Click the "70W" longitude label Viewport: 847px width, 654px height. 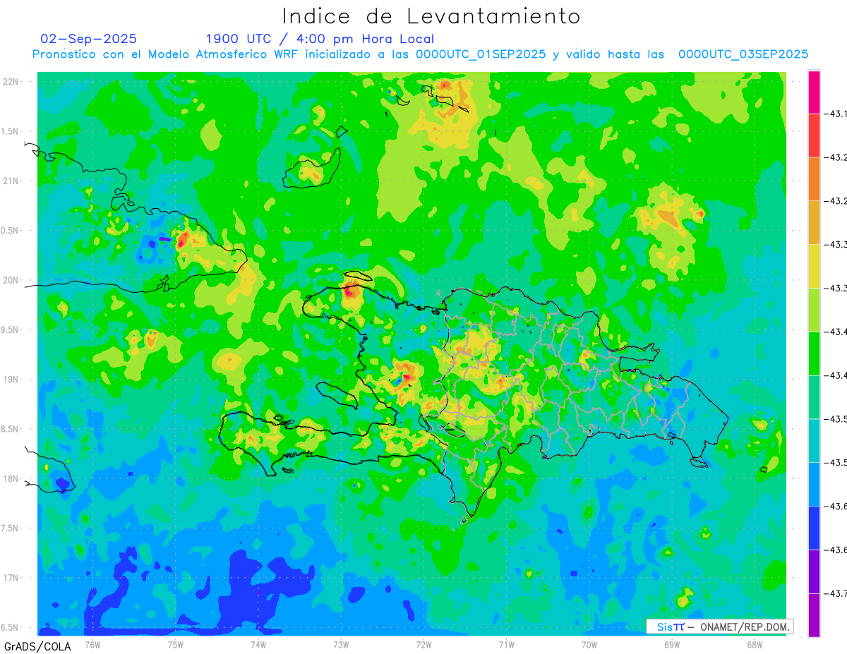589,644
